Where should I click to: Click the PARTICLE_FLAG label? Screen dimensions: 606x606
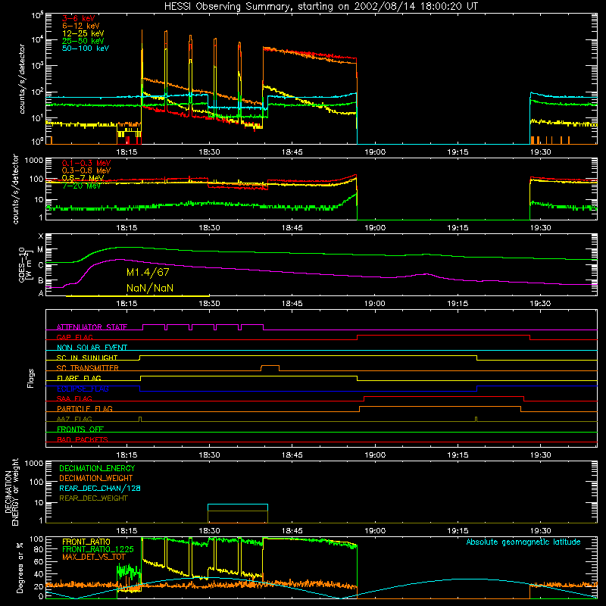[x=85, y=408]
